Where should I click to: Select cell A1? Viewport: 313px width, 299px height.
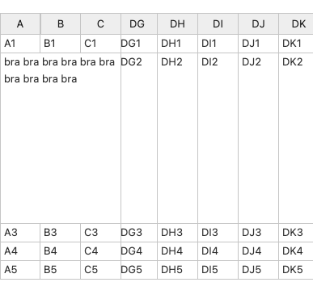pyautogui.click(x=20, y=44)
